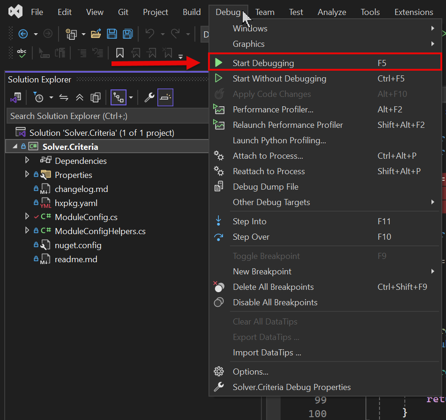Open file nesting options dropdown arrow
Image resolution: width=446 pixels, height=420 pixels.
131,97
